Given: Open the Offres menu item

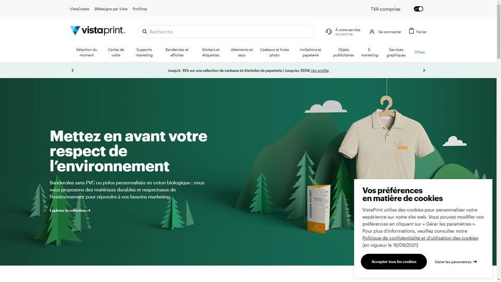Looking at the screenshot, I should point(419,52).
